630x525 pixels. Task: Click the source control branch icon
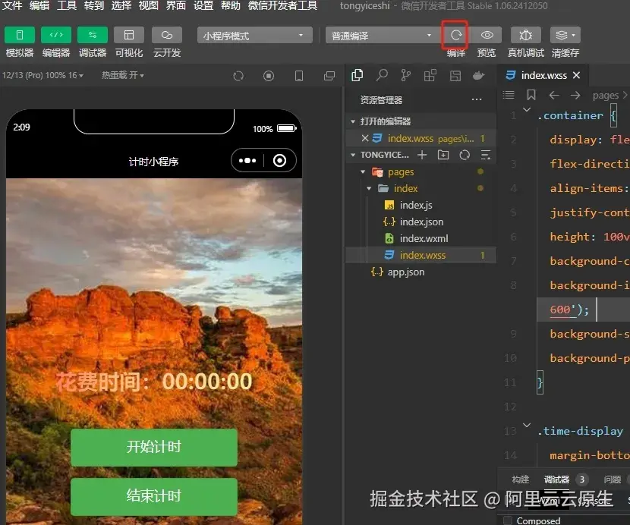pyautogui.click(x=406, y=75)
